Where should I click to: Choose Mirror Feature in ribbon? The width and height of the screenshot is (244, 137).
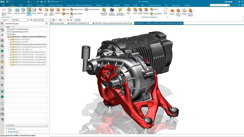point(77,14)
